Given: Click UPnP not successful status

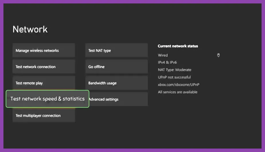Looking at the screenshot, I should (174, 77).
